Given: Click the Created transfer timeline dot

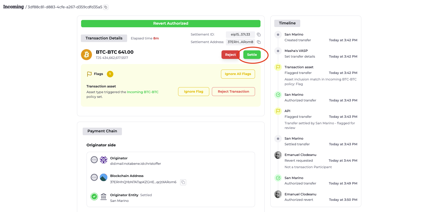Looking at the screenshot, I should pos(278,35).
